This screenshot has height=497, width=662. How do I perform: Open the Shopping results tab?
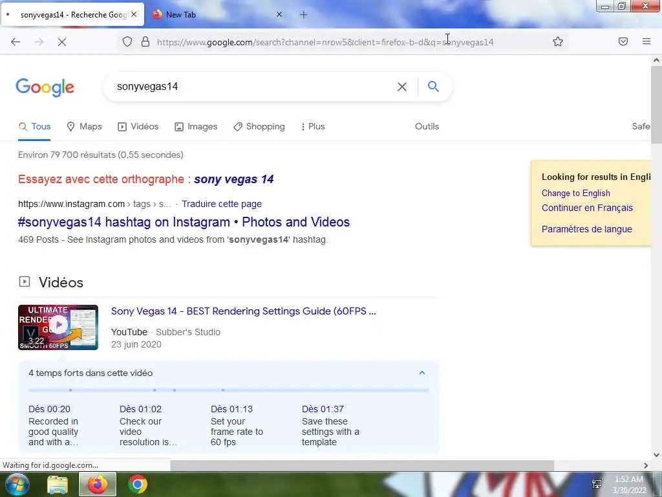tap(259, 126)
